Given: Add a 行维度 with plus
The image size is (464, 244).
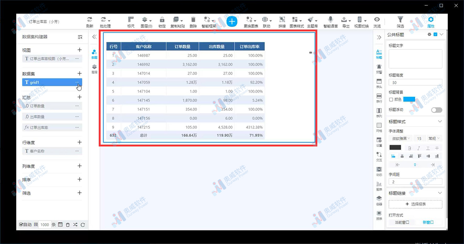Looking at the screenshot, I should click(x=80, y=142).
